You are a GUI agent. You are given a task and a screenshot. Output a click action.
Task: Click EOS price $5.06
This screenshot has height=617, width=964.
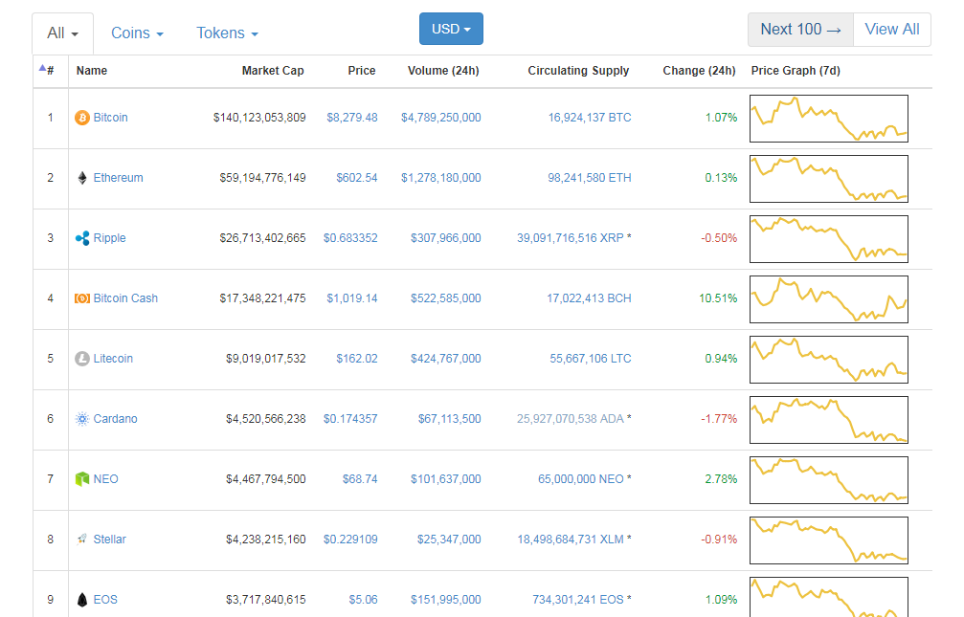click(x=364, y=599)
